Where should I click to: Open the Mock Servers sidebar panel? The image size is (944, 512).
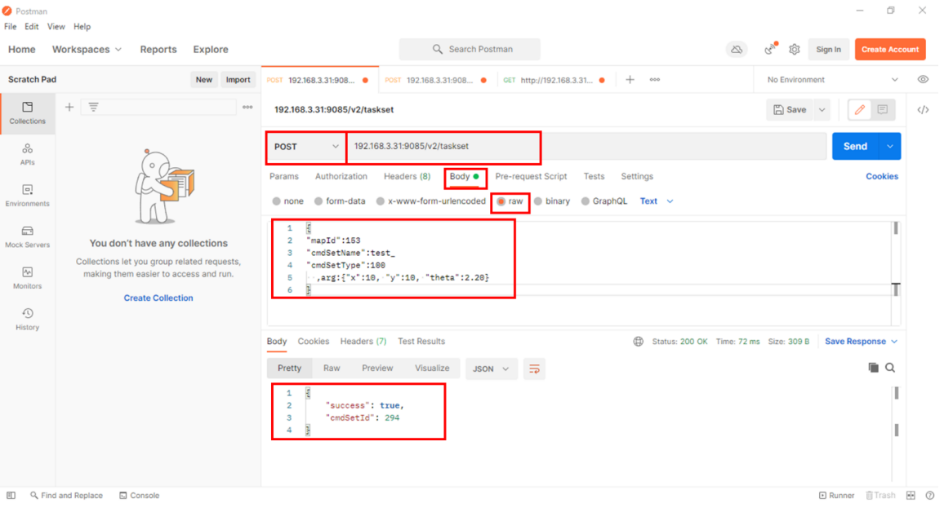click(27, 236)
